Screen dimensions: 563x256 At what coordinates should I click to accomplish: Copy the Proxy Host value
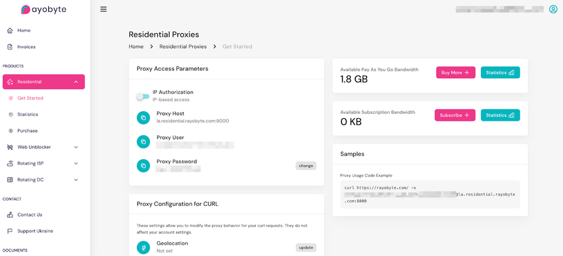(143, 118)
